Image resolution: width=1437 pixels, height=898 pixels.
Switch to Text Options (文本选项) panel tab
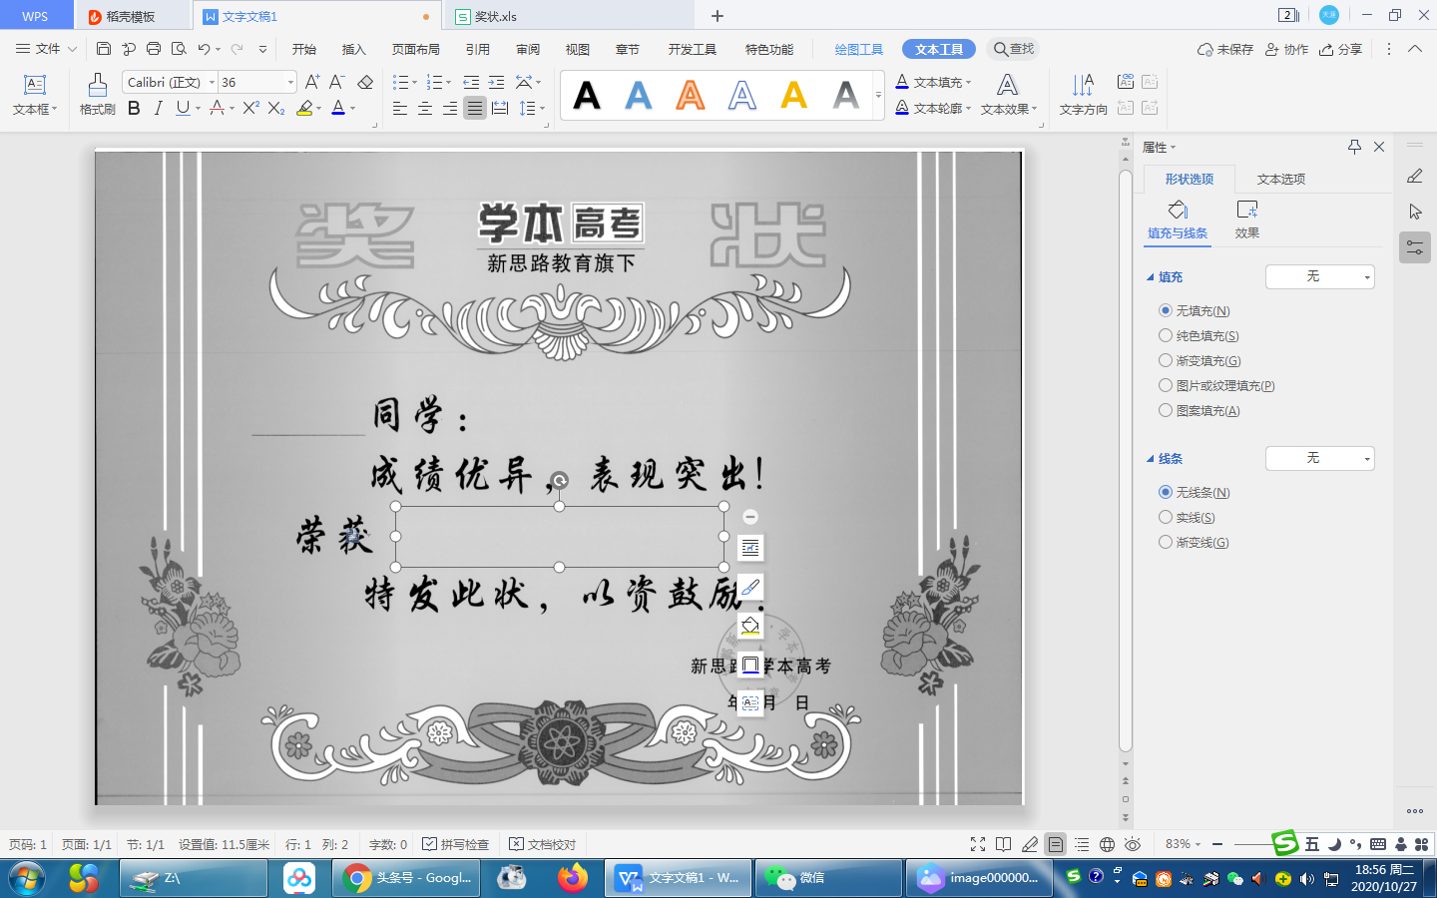tap(1280, 179)
